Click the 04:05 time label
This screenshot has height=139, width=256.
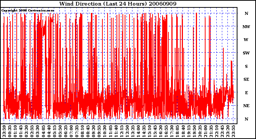43,131
